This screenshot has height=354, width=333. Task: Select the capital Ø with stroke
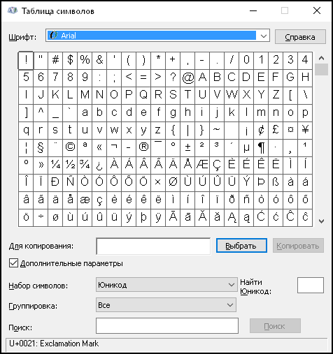click(173, 183)
